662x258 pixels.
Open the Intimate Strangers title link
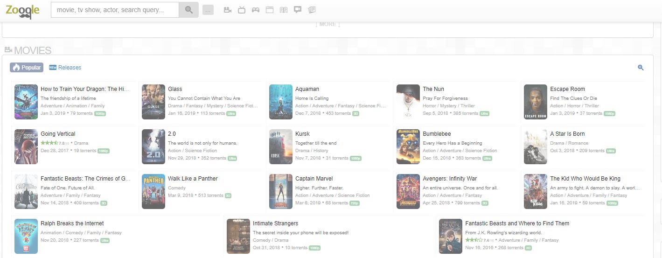(x=275, y=223)
